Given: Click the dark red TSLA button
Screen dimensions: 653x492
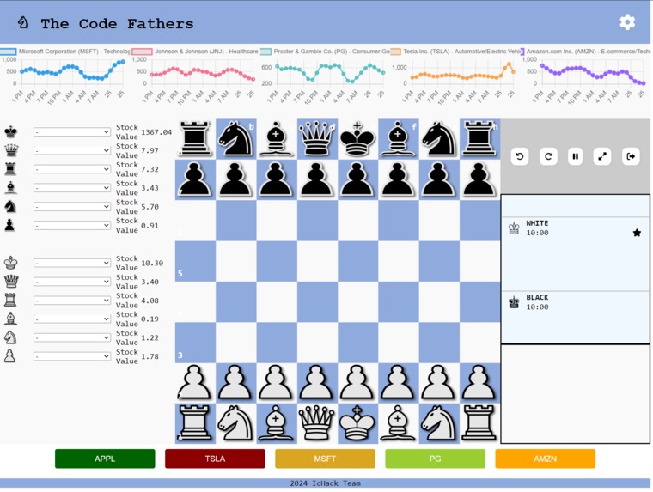Looking at the screenshot, I should click(215, 459).
